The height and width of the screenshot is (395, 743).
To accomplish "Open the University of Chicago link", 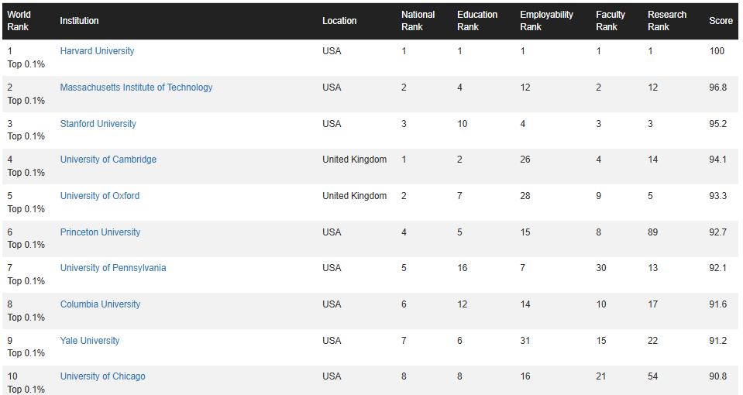I will tap(102, 376).
